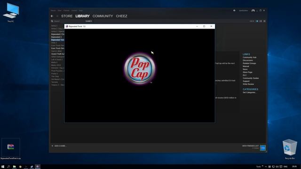
Task: Open Steam Big Picture controller icon
Action: tap(253, 10)
